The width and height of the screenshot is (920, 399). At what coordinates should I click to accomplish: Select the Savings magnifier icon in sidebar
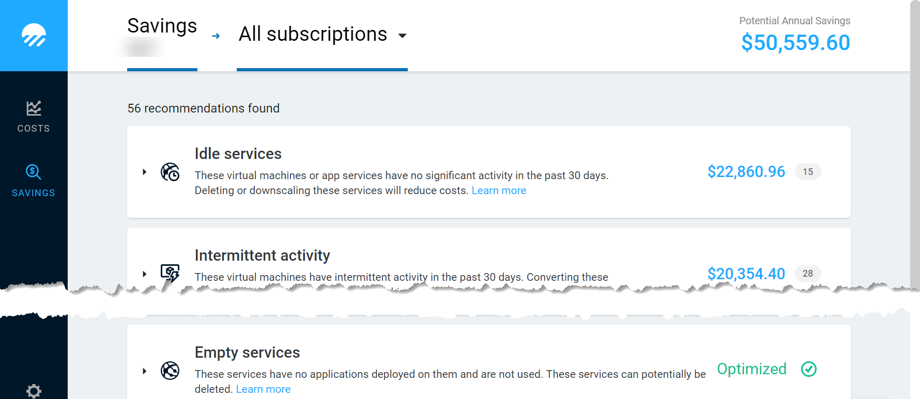point(34,172)
